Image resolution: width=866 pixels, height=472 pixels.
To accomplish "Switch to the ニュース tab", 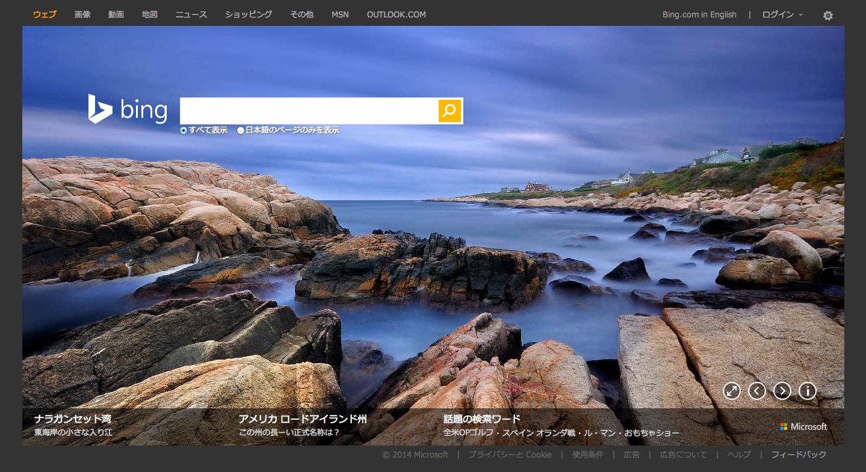I will (x=191, y=14).
